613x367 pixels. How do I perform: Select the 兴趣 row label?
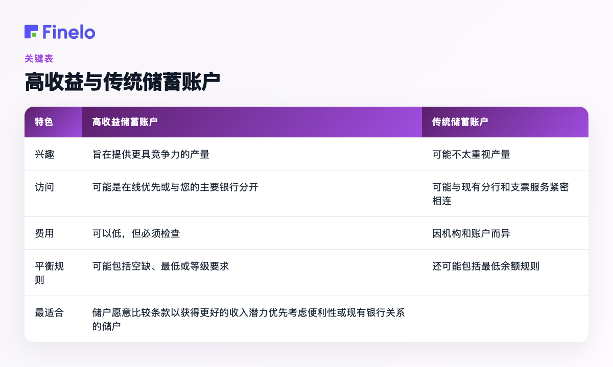point(44,154)
